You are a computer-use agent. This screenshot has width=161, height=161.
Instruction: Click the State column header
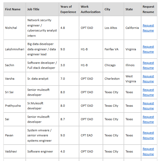pos(129,9)
